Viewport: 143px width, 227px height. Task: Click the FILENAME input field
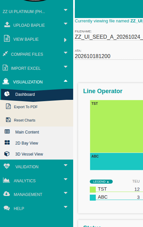coord(109,37)
